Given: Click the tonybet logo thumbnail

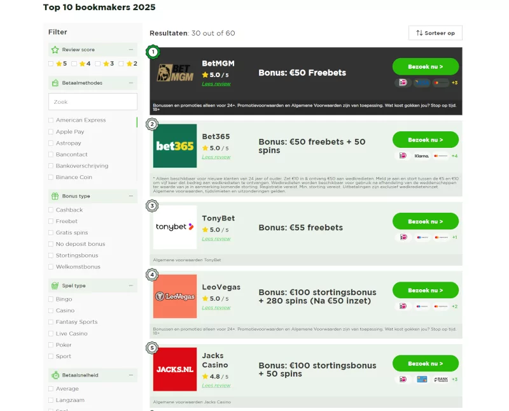Looking at the screenshot, I should pos(175,227).
